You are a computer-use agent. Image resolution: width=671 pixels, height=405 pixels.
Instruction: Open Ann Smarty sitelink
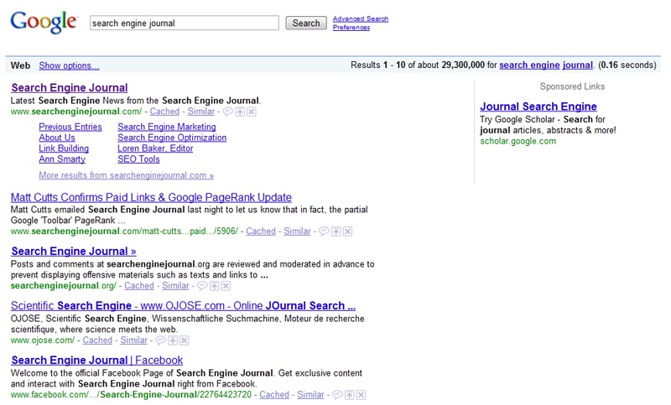pos(62,159)
